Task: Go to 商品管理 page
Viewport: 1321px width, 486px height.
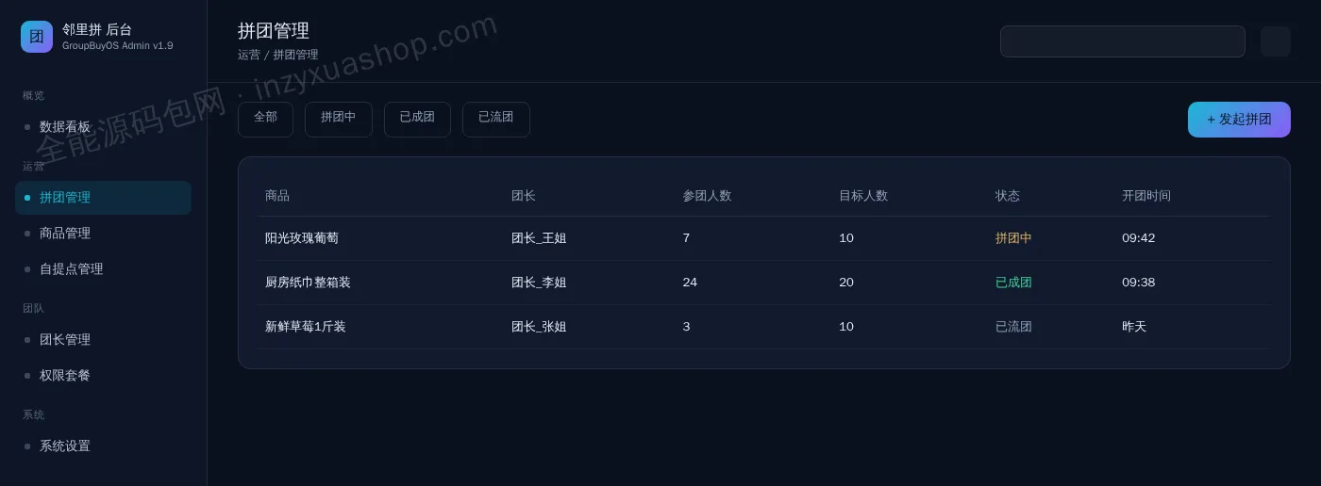Action: click(103, 234)
